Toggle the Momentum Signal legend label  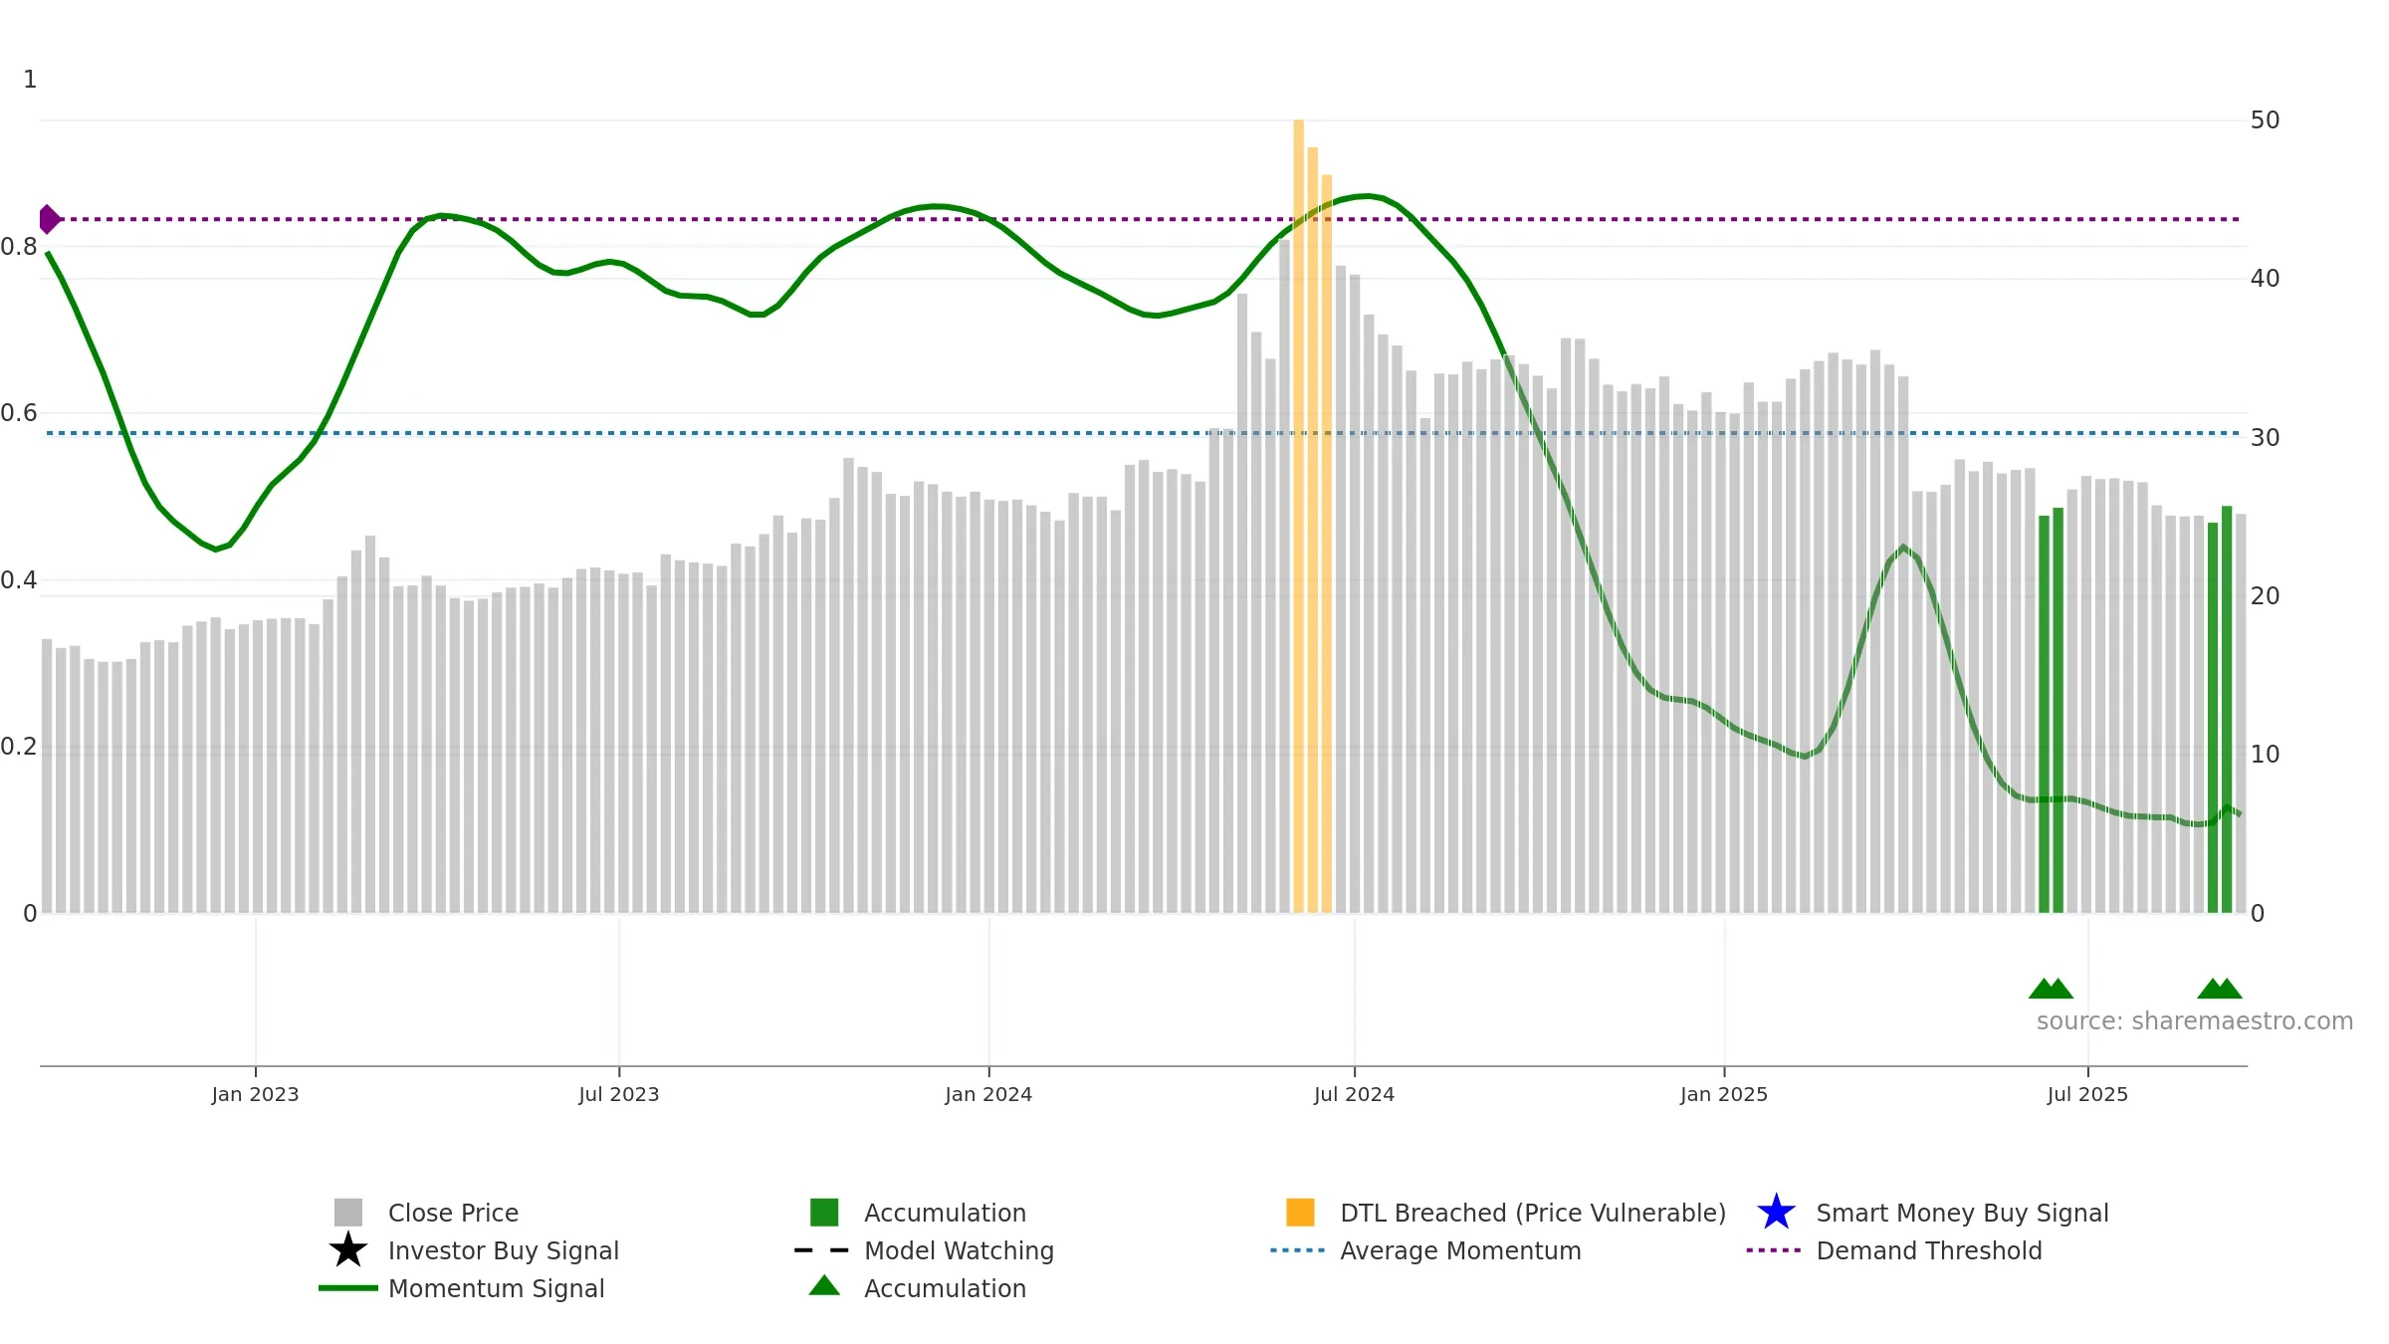coord(496,1288)
